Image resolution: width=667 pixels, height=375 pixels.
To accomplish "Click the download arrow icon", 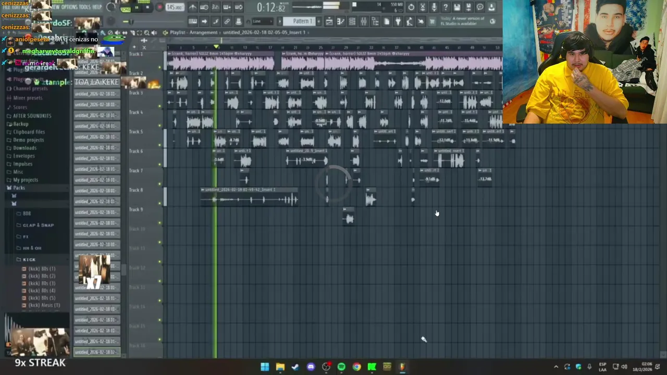I will (491, 7).
